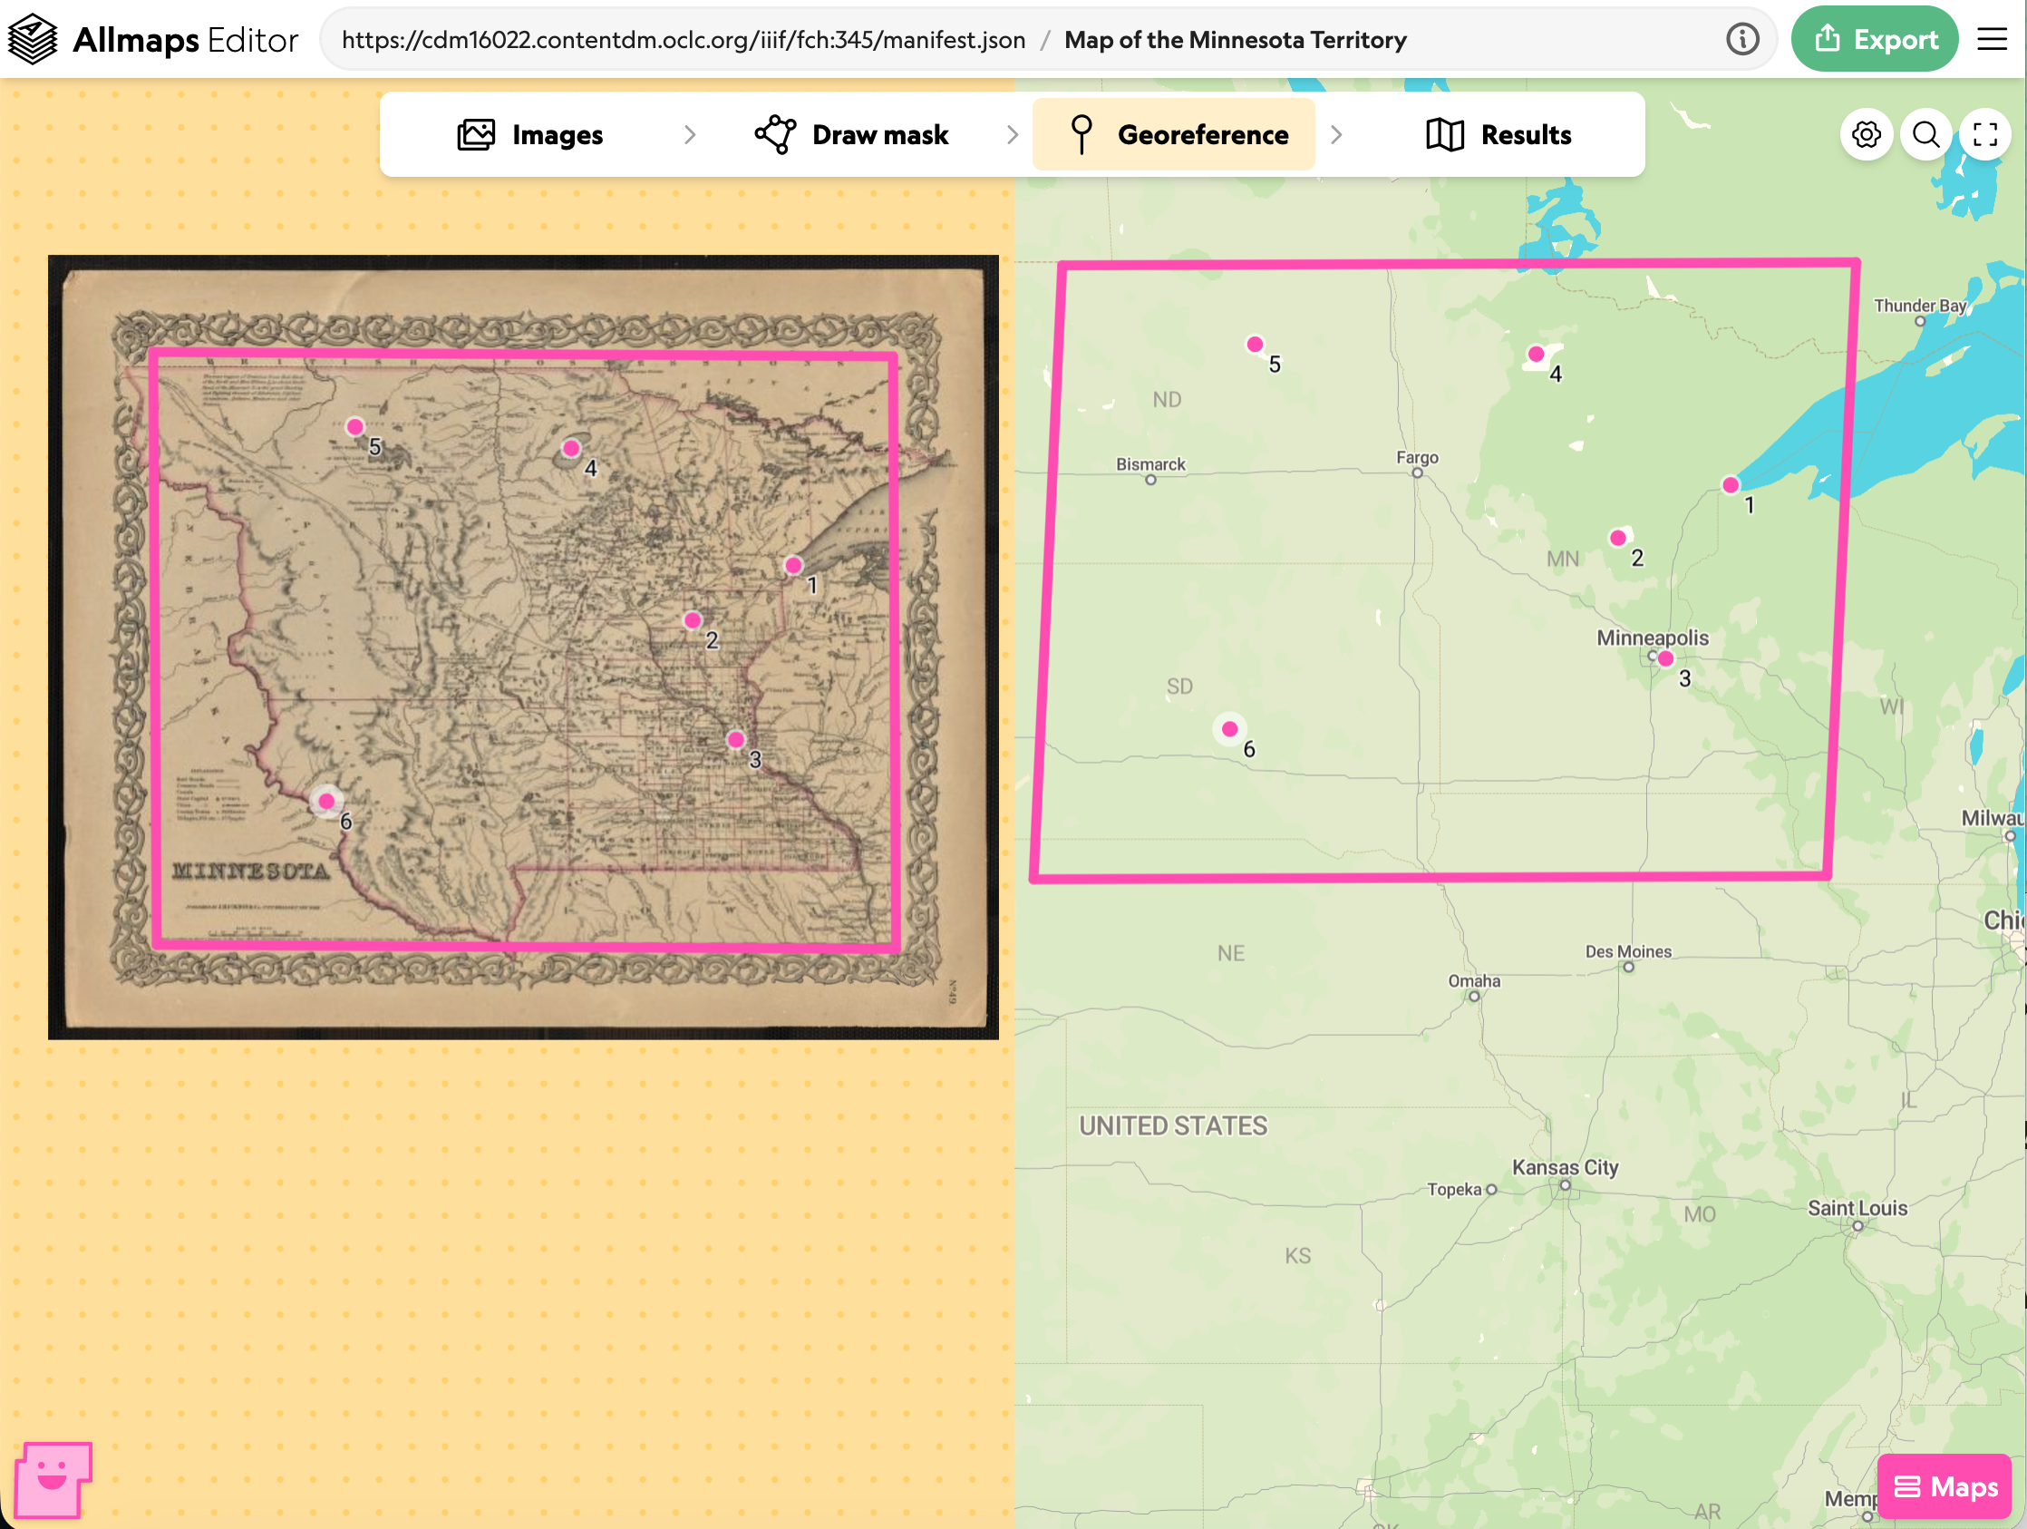Select control point 6 in SD on basemap

[x=1230, y=729]
